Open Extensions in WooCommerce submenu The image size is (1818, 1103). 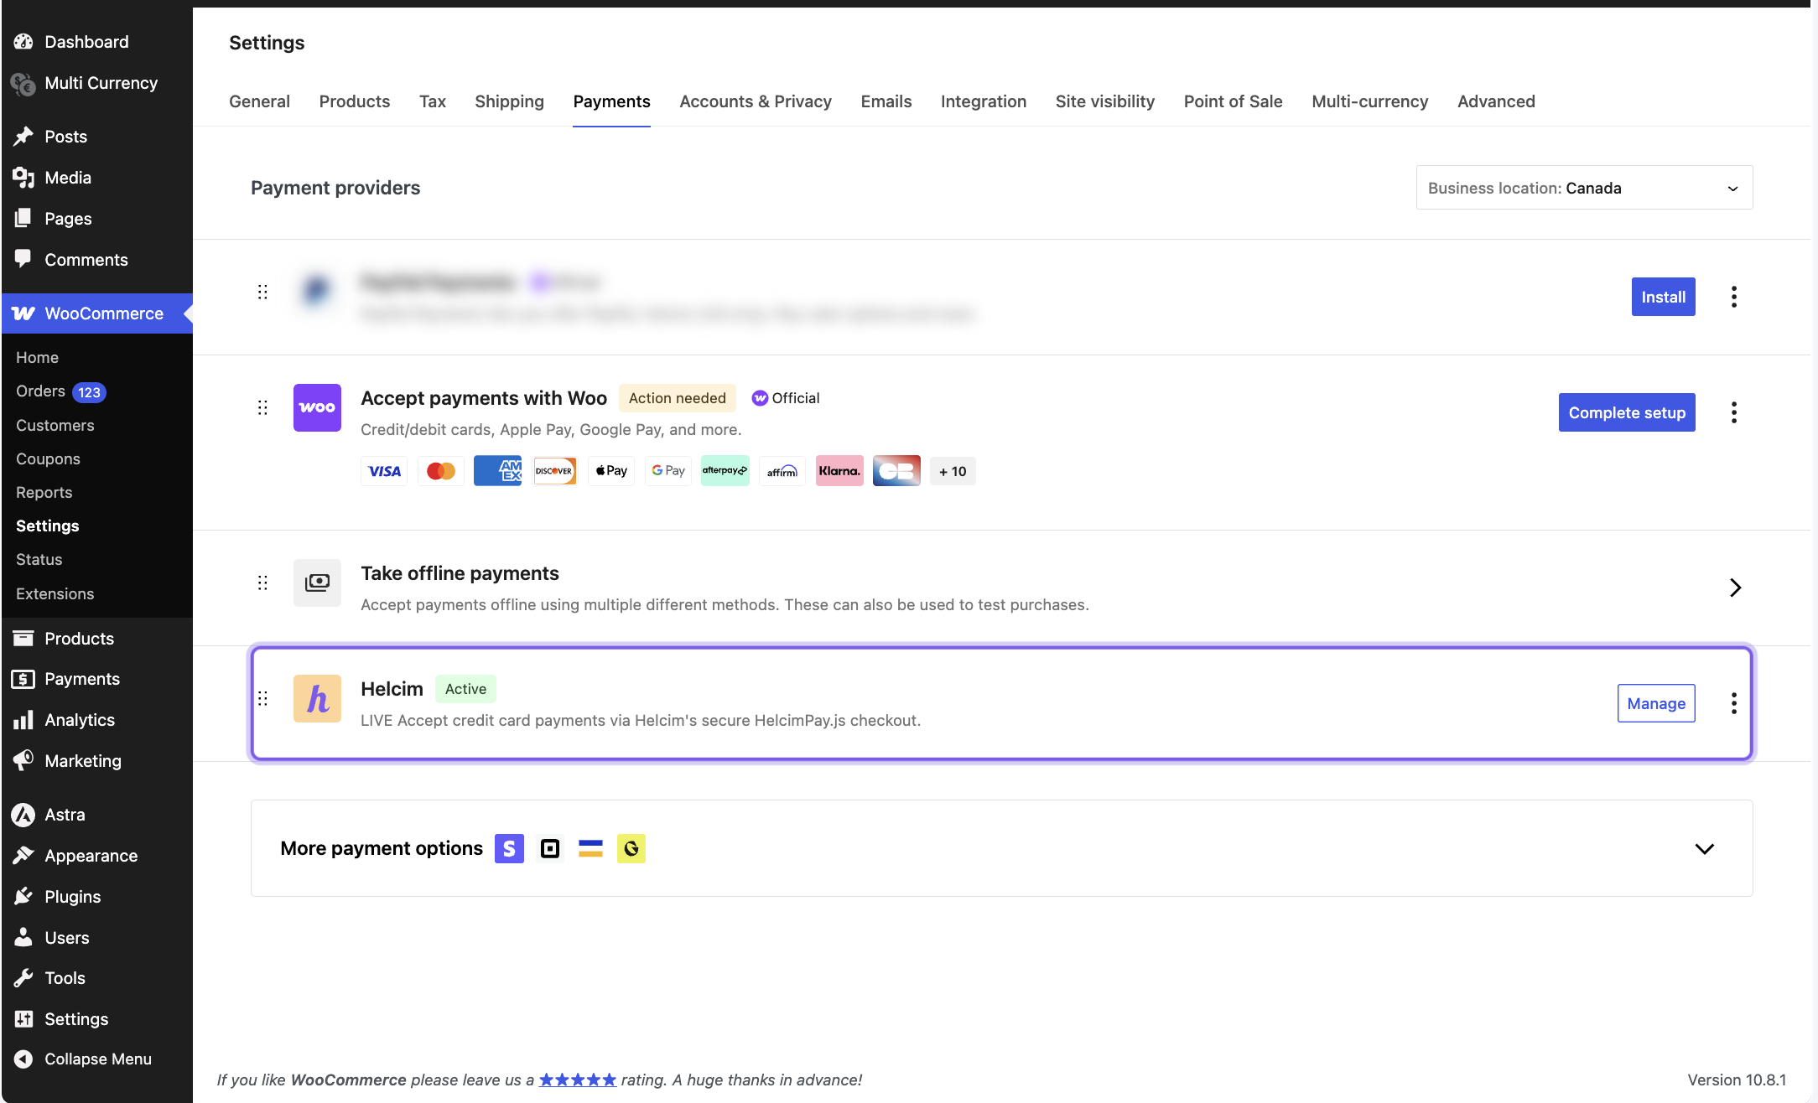[x=55, y=593]
